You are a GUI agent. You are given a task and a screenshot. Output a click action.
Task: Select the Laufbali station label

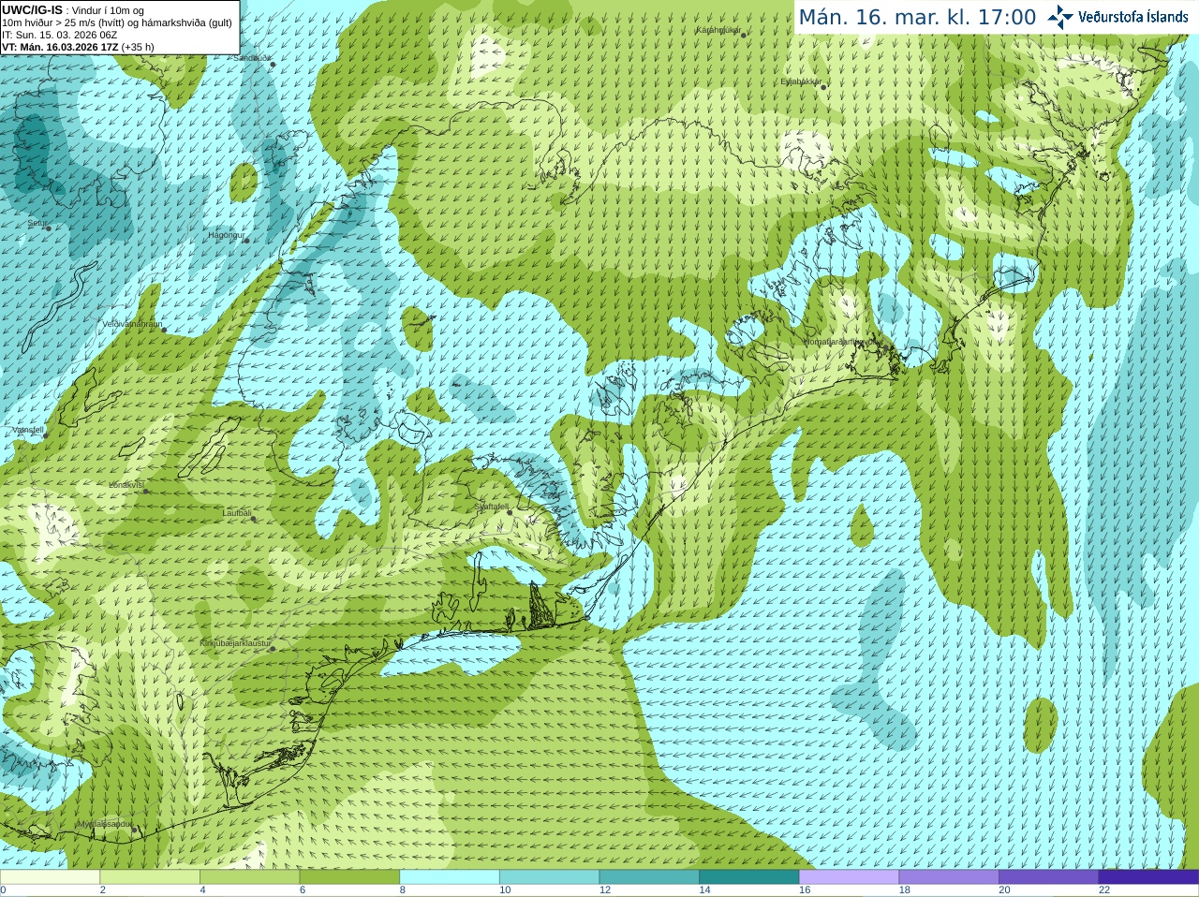tap(237, 513)
